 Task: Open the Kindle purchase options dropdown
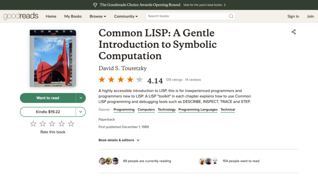[80, 112]
